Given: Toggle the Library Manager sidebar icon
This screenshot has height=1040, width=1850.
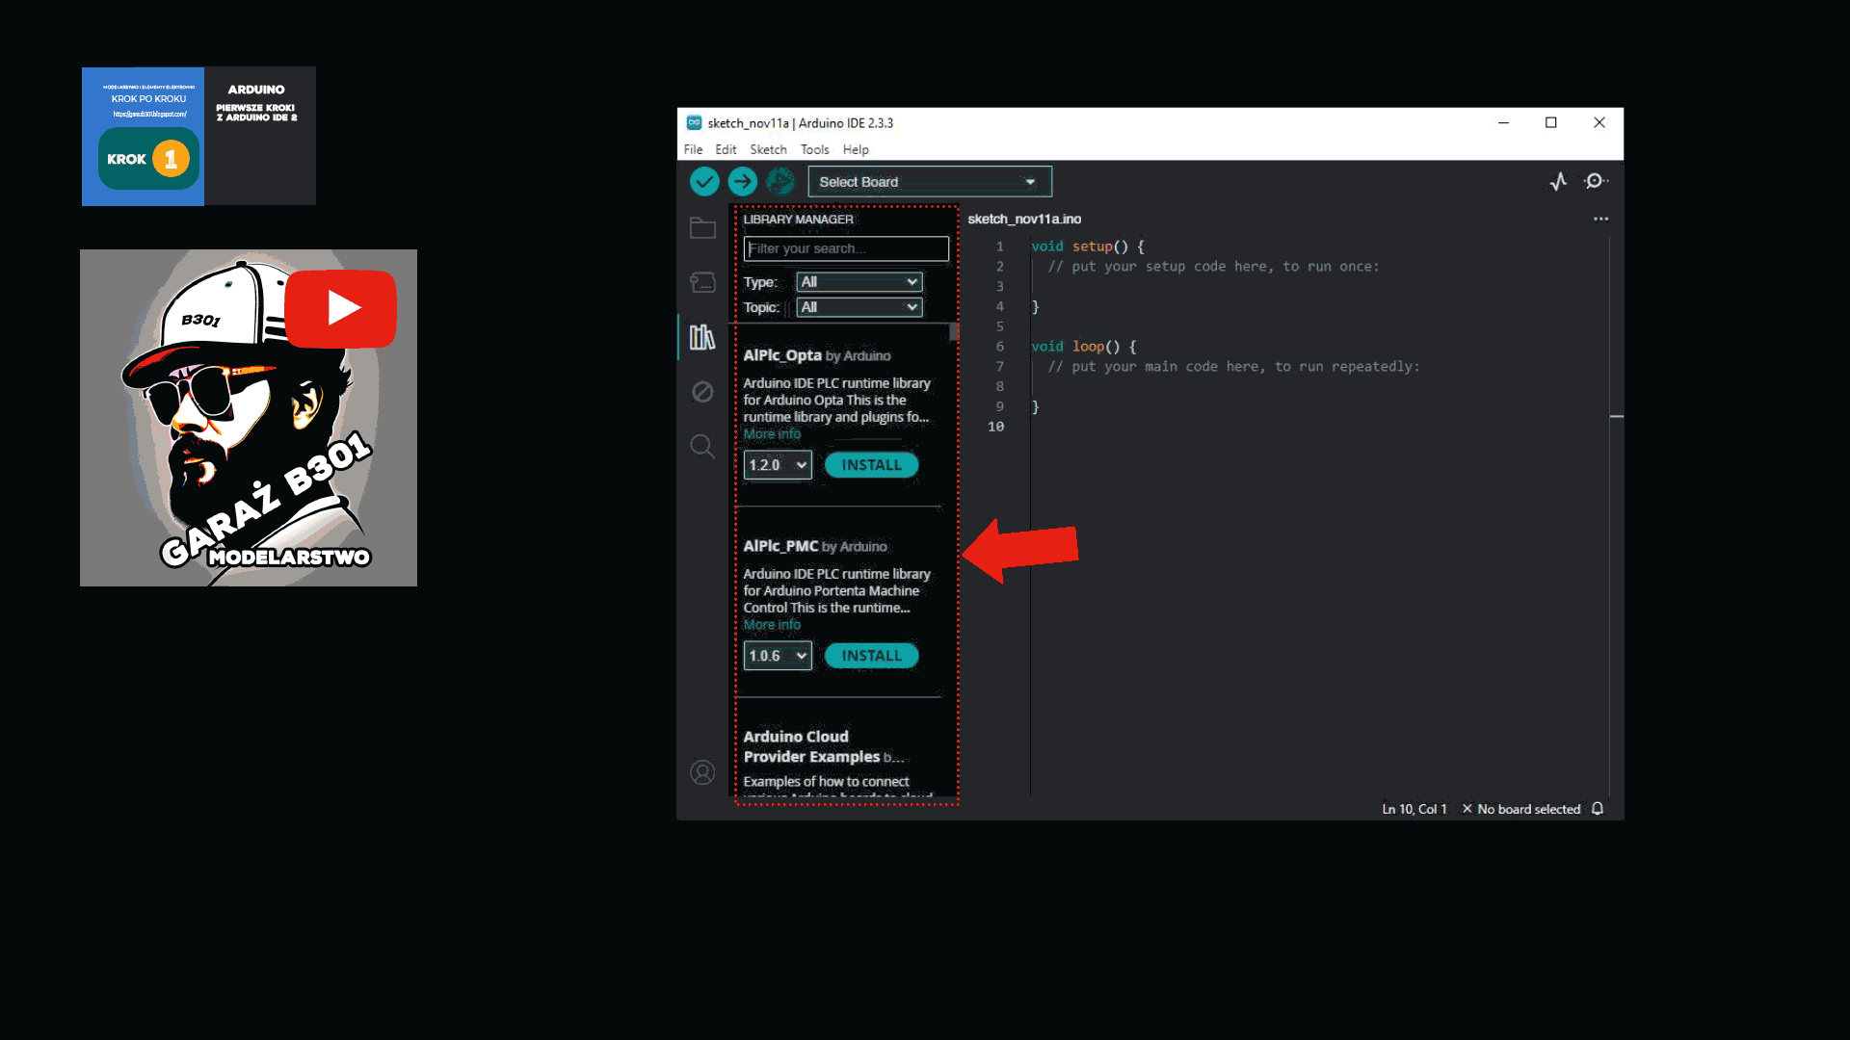Looking at the screenshot, I should (702, 337).
